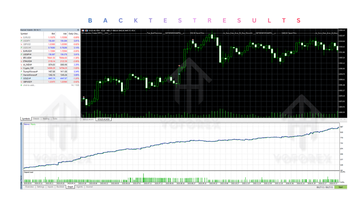The height and width of the screenshot is (203, 361).
Task: Click the green arrow icon beside HarrisWinners#
Action: [22, 75]
